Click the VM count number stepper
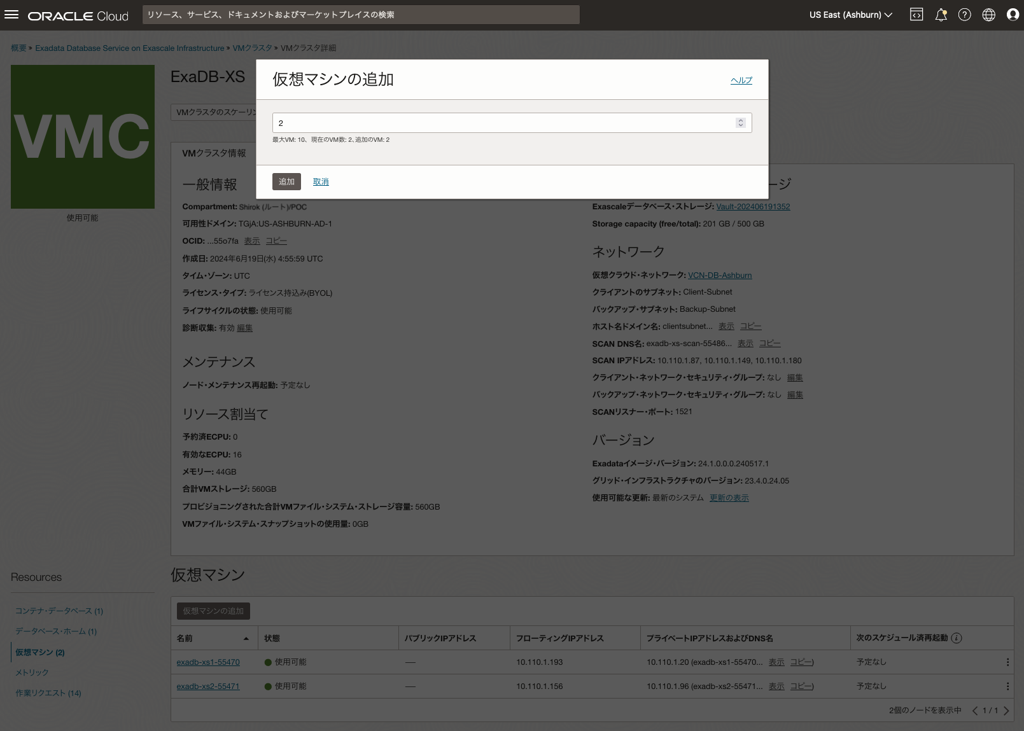This screenshot has height=731, width=1024. (x=740, y=123)
